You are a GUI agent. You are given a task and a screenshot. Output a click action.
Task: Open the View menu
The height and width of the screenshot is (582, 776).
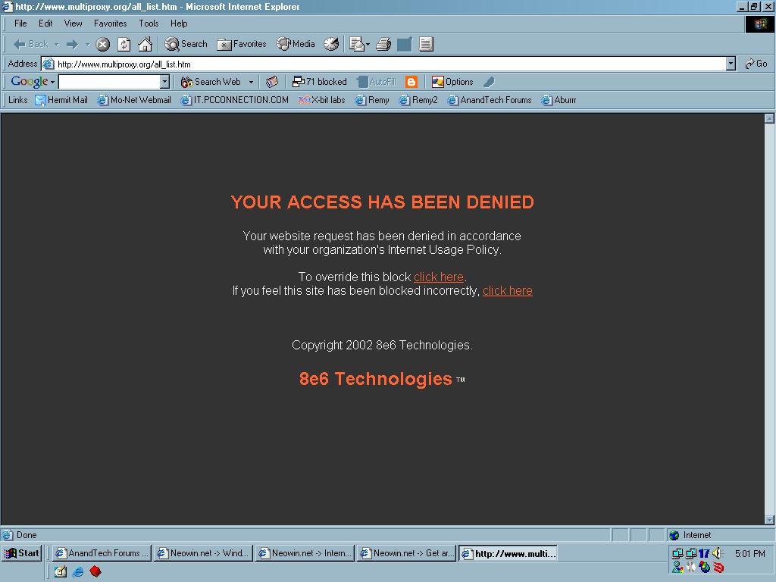(x=73, y=23)
